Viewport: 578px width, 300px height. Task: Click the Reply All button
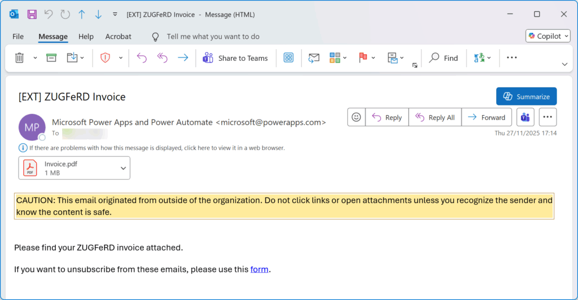point(435,117)
